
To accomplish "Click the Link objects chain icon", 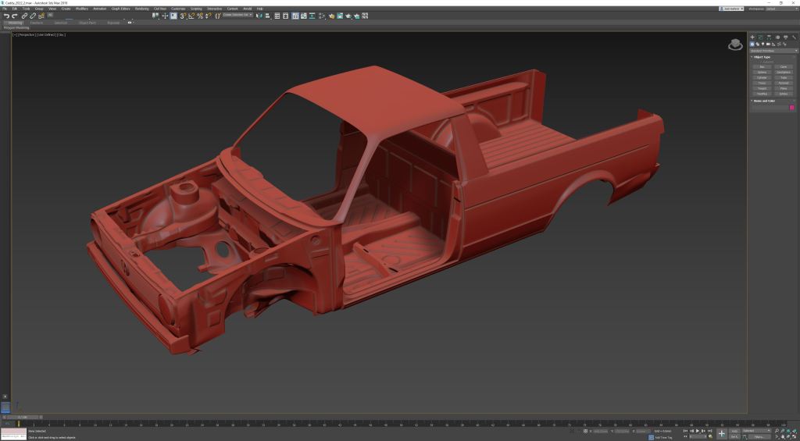I will [24, 16].
